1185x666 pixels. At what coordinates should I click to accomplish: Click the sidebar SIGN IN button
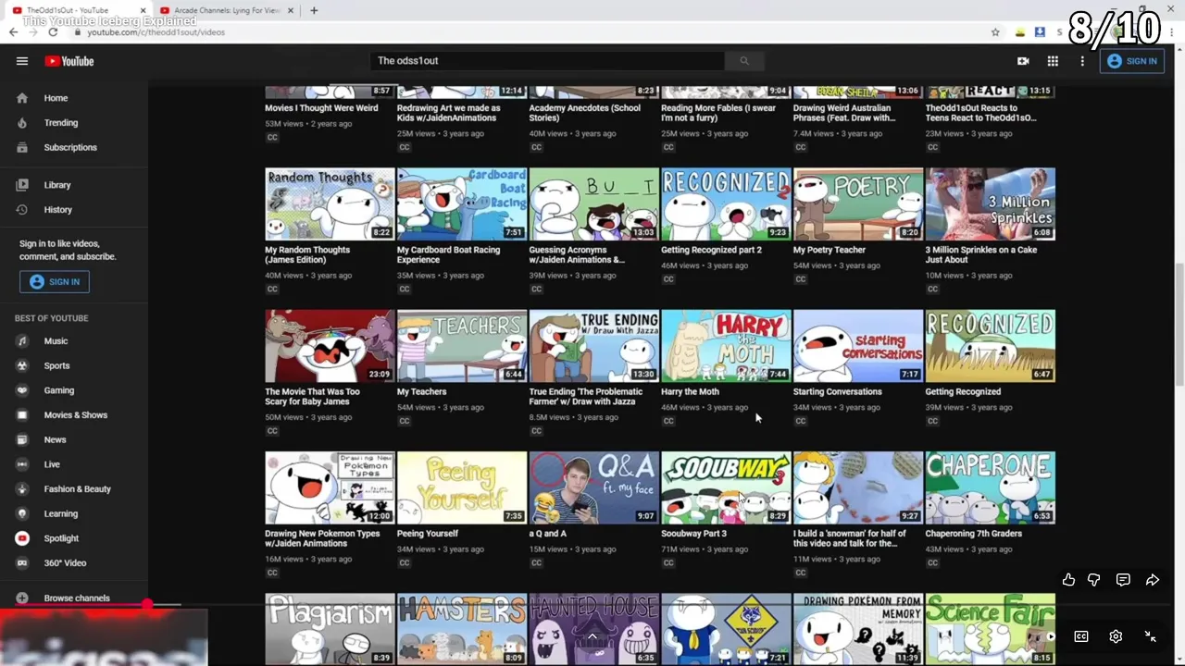(x=55, y=281)
